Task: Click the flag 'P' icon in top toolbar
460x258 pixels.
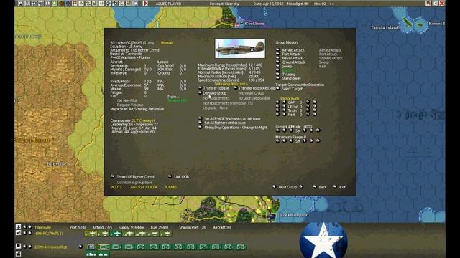Action: click(75, 4)
